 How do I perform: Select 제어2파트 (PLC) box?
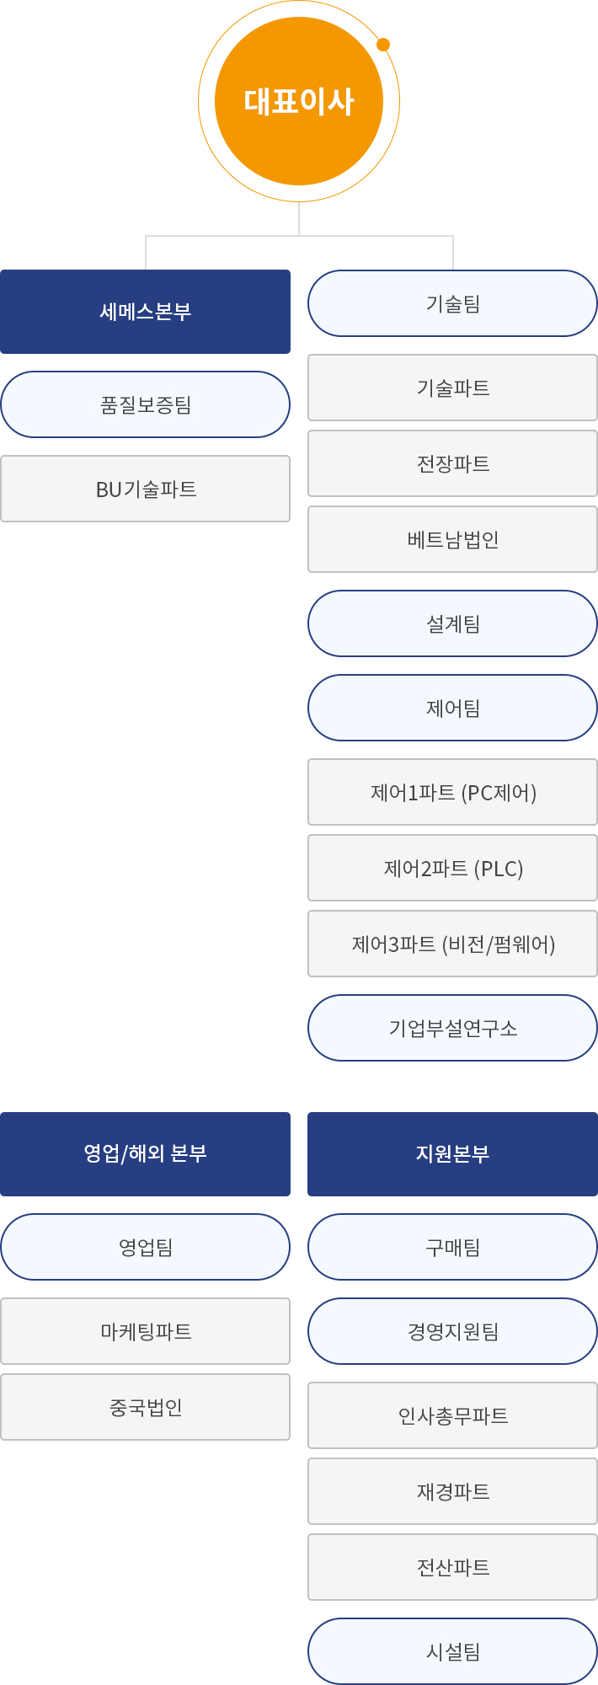(x=452, y=868)
